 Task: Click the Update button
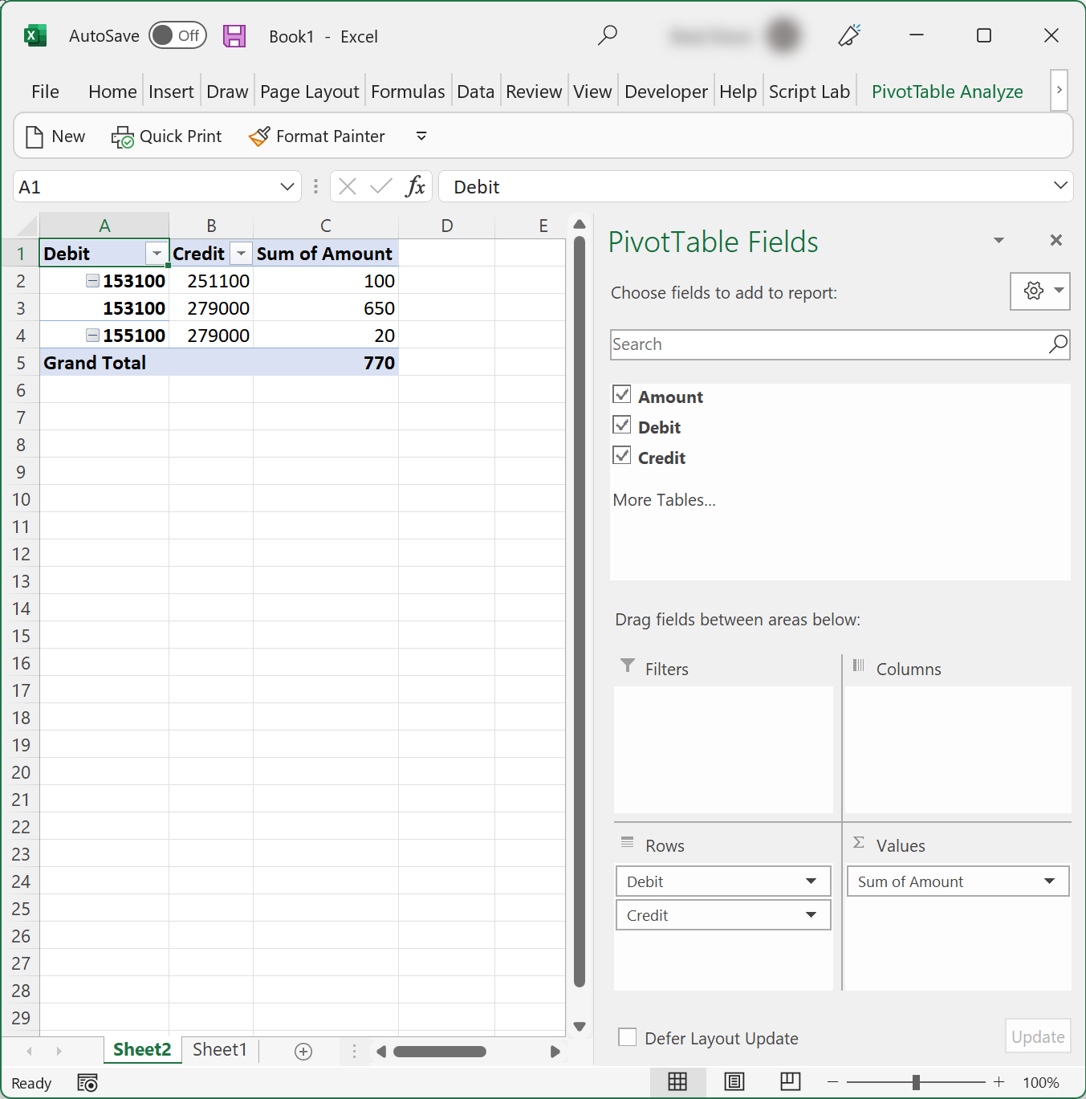pos(1038,1036)
